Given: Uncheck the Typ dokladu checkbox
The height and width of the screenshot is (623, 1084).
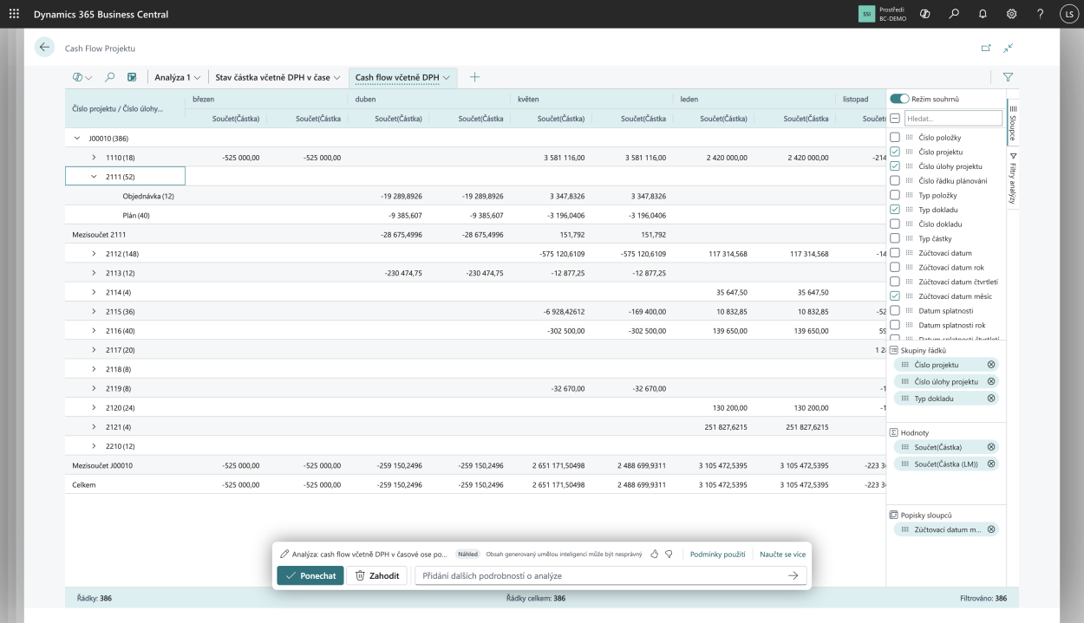Looking at the screenshot, I should coord(895,210).
